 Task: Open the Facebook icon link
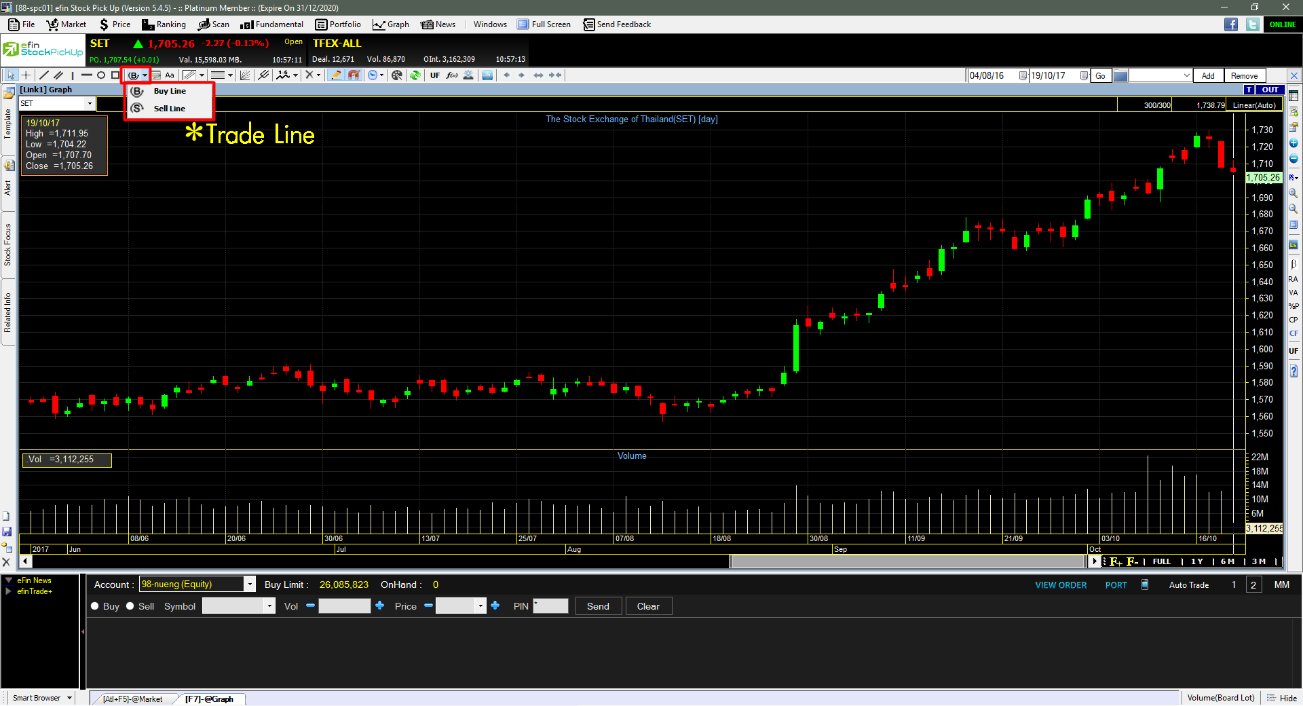click(x=1231, y=24)
